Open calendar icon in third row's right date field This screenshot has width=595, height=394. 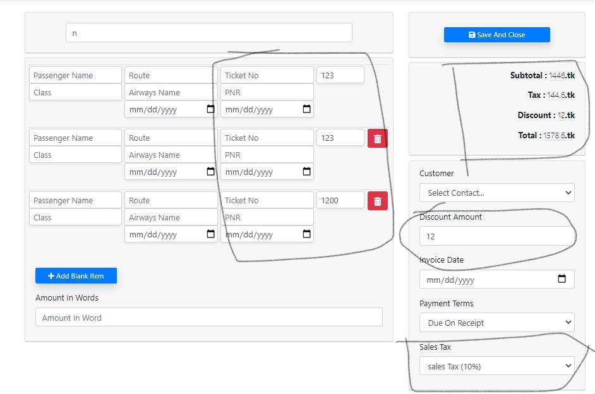point(306,234)
